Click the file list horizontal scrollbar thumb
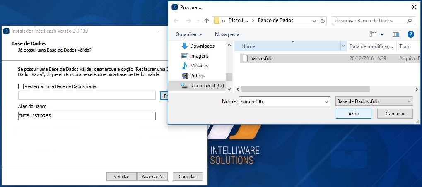The height and width of the screenshot is (187, 422). (306, 89)
